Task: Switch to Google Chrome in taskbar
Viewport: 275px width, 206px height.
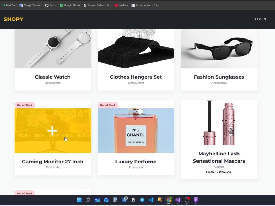Action: click(169, 200)
